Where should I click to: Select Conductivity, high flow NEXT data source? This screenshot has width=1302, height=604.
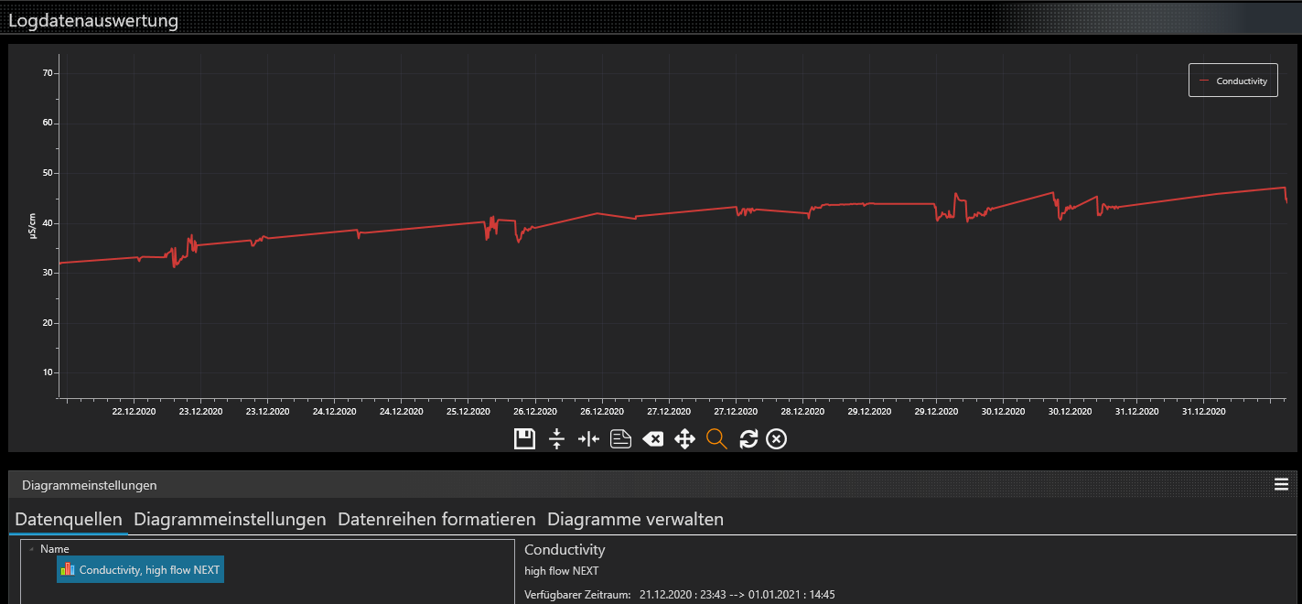[x=149, y=570]
